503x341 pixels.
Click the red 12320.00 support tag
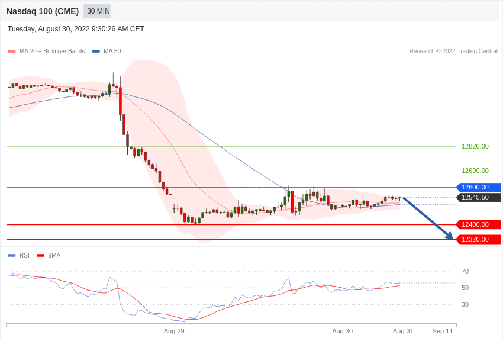tap(478, 239)
